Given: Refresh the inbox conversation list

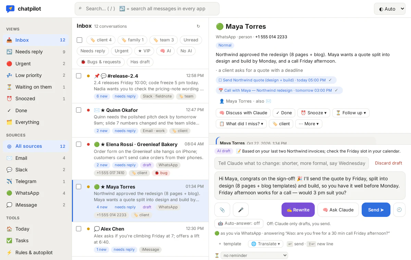Looking at the screenshot, I should [x=198, y=26].
